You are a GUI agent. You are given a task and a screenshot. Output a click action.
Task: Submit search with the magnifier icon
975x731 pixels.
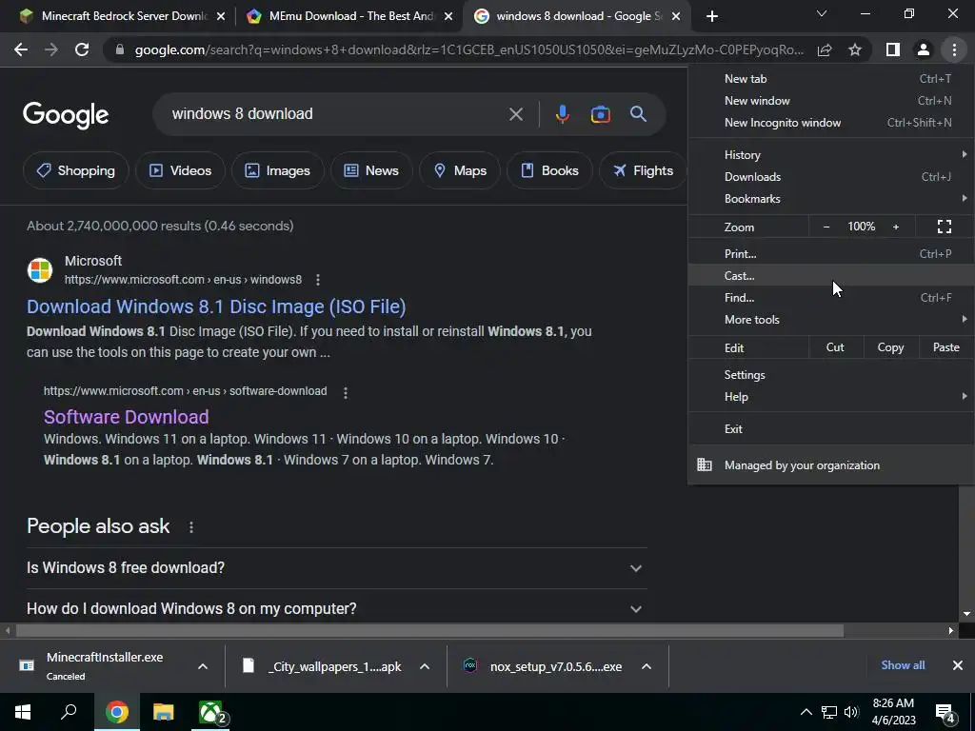click(639, 114)
